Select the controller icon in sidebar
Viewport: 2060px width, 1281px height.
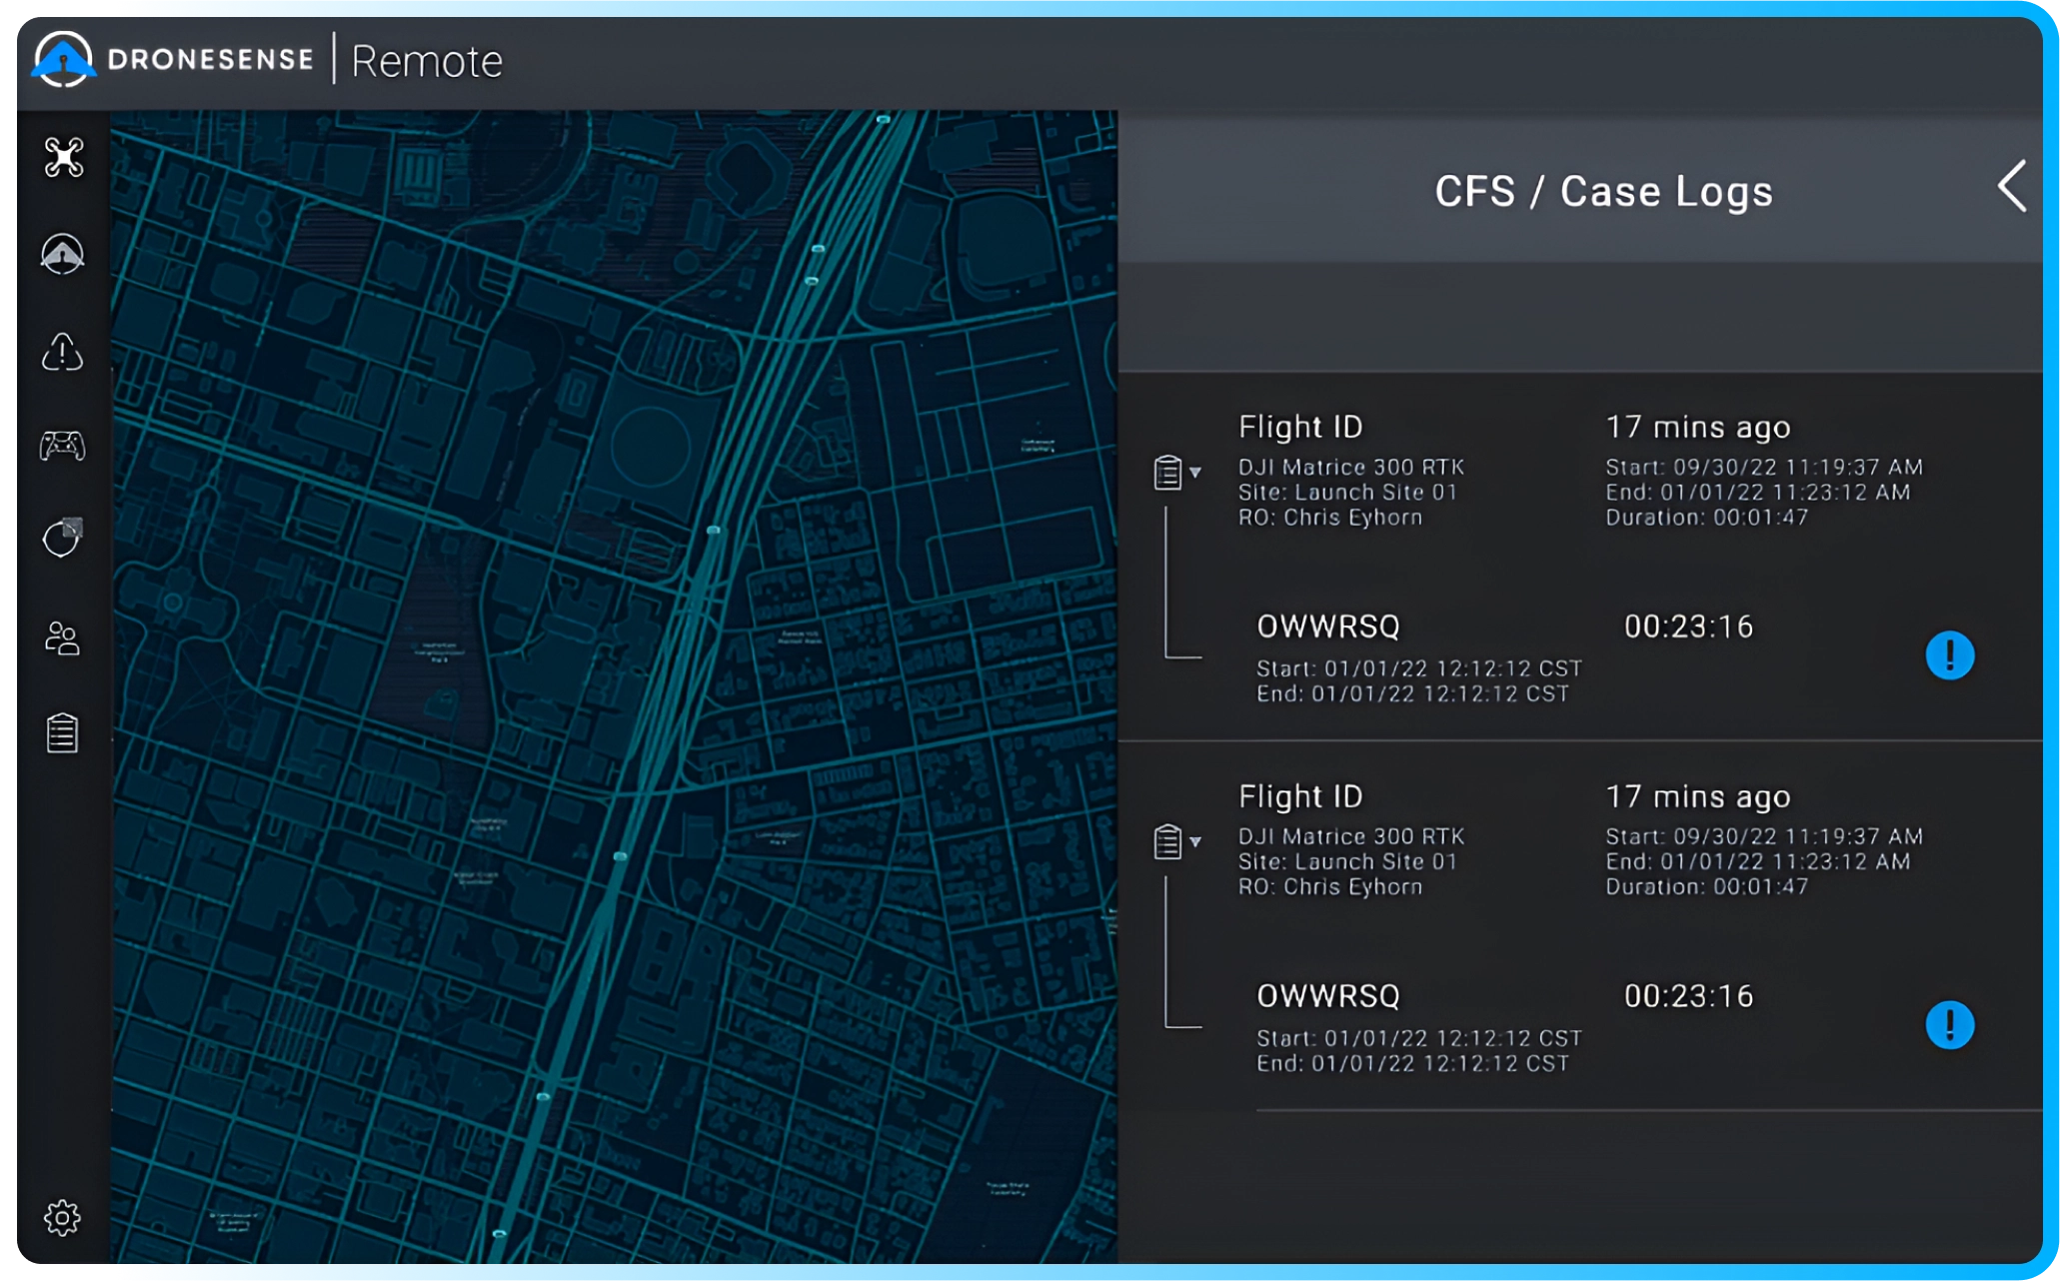pos(63,448)
